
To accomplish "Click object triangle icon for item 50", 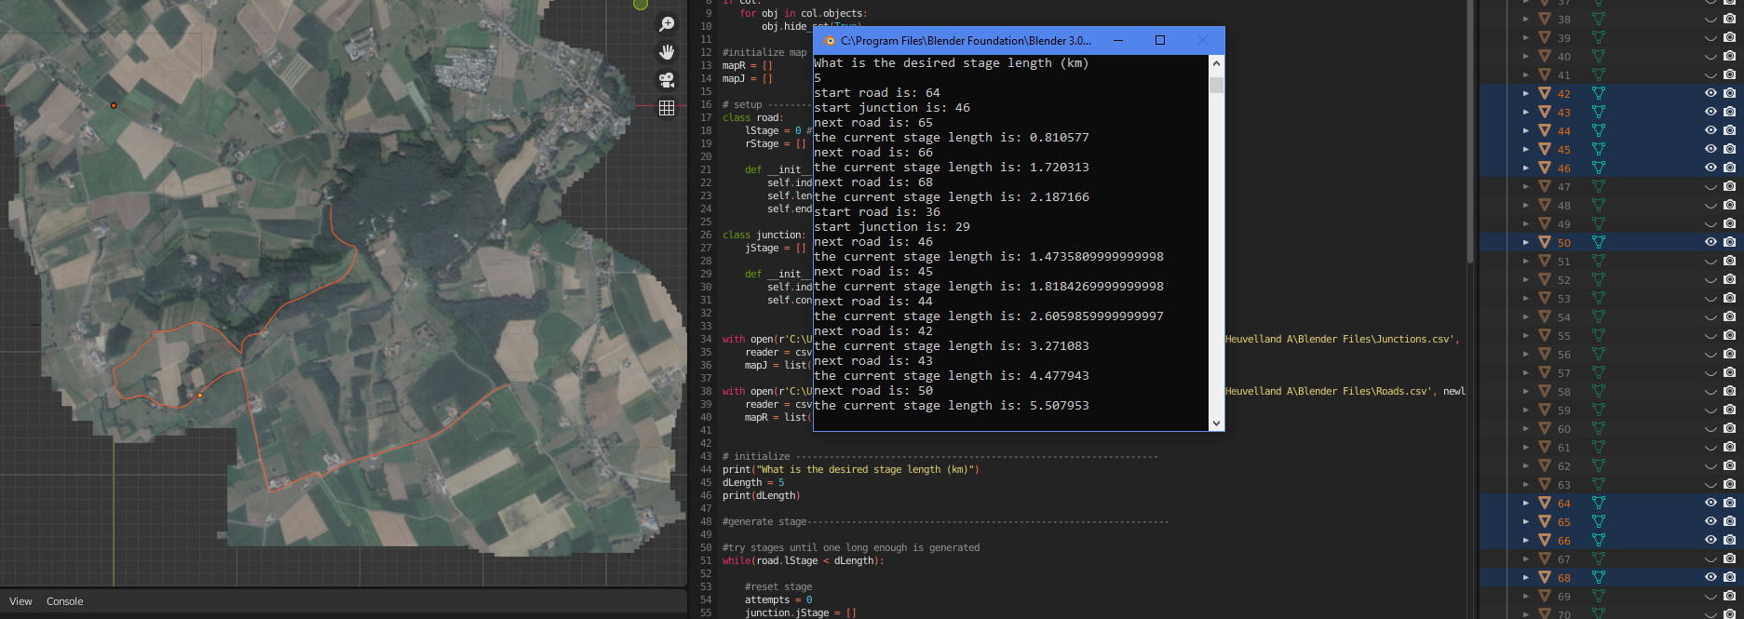I will coord(1544,242).
